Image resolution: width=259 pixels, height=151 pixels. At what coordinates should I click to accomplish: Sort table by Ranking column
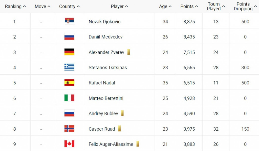point(15,7)
